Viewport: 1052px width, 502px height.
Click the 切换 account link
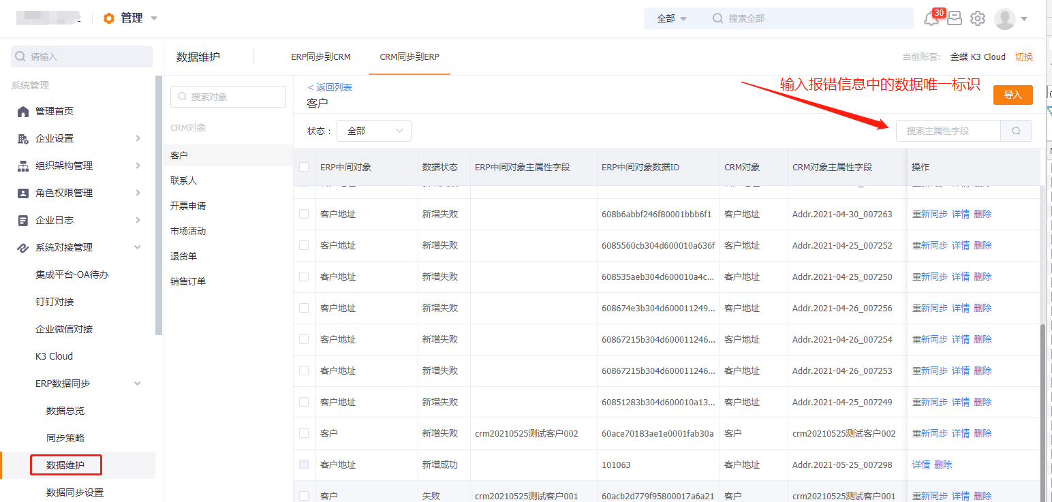1024,57
